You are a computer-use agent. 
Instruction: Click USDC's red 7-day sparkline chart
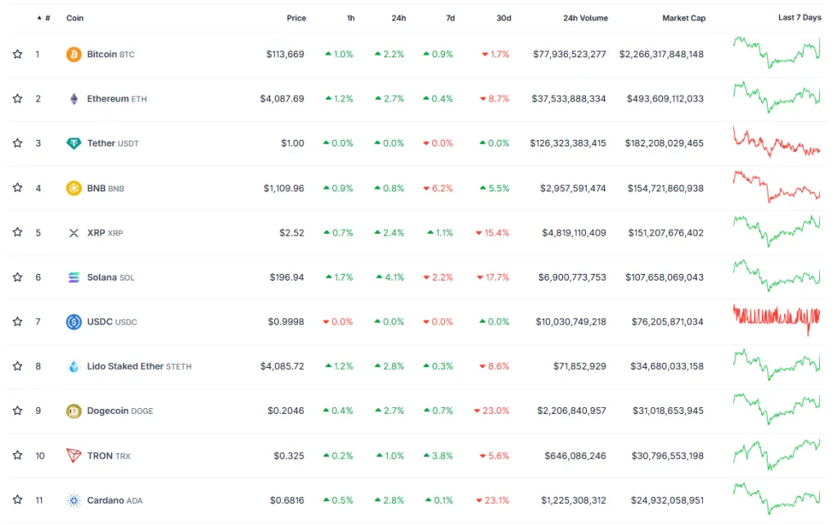click(x=777, y=317)
